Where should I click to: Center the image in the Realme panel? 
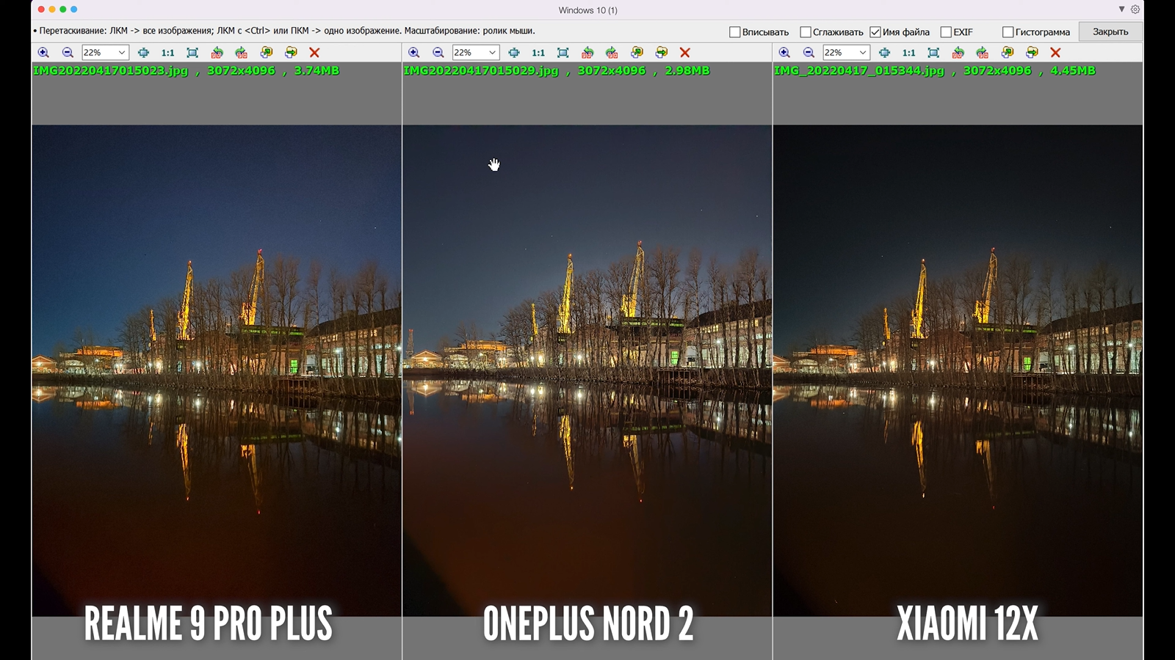click(143, 53)
